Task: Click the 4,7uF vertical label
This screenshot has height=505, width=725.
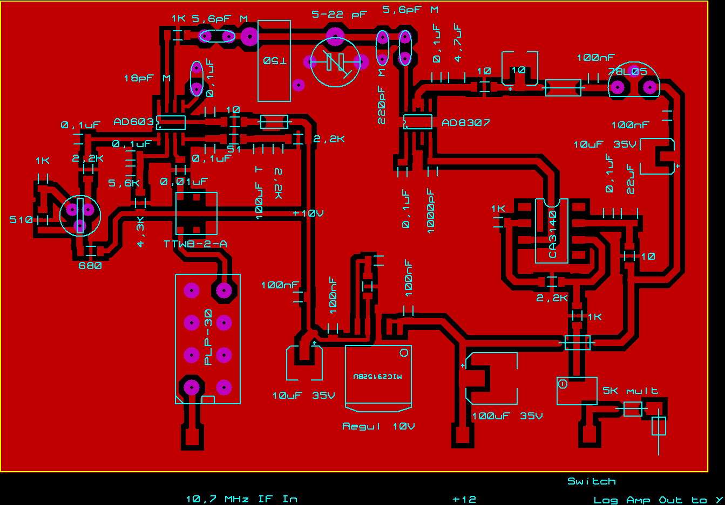Action: 457,43
